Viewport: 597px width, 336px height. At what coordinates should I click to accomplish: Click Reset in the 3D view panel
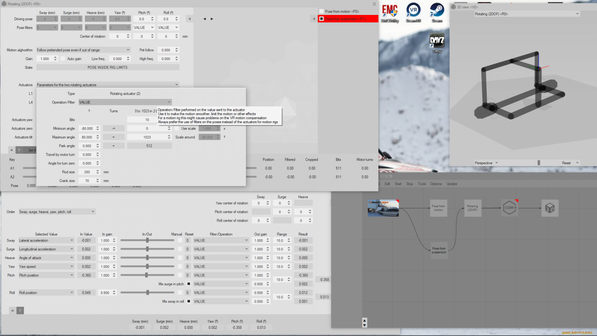tap(566, 163)
